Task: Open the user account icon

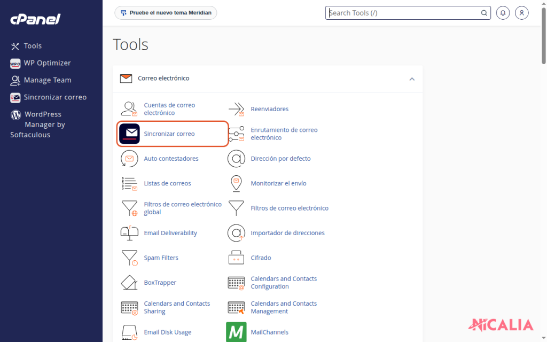Action: (521, 13)
